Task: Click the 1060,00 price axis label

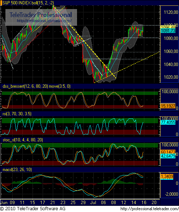Action: pos(171,51)
